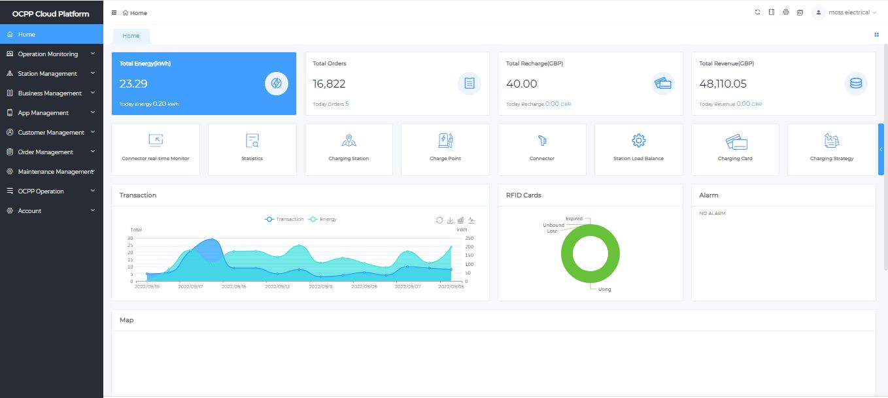888x398 pixels.
Task: Click the Map panel title
Action: tap(127, 320)
